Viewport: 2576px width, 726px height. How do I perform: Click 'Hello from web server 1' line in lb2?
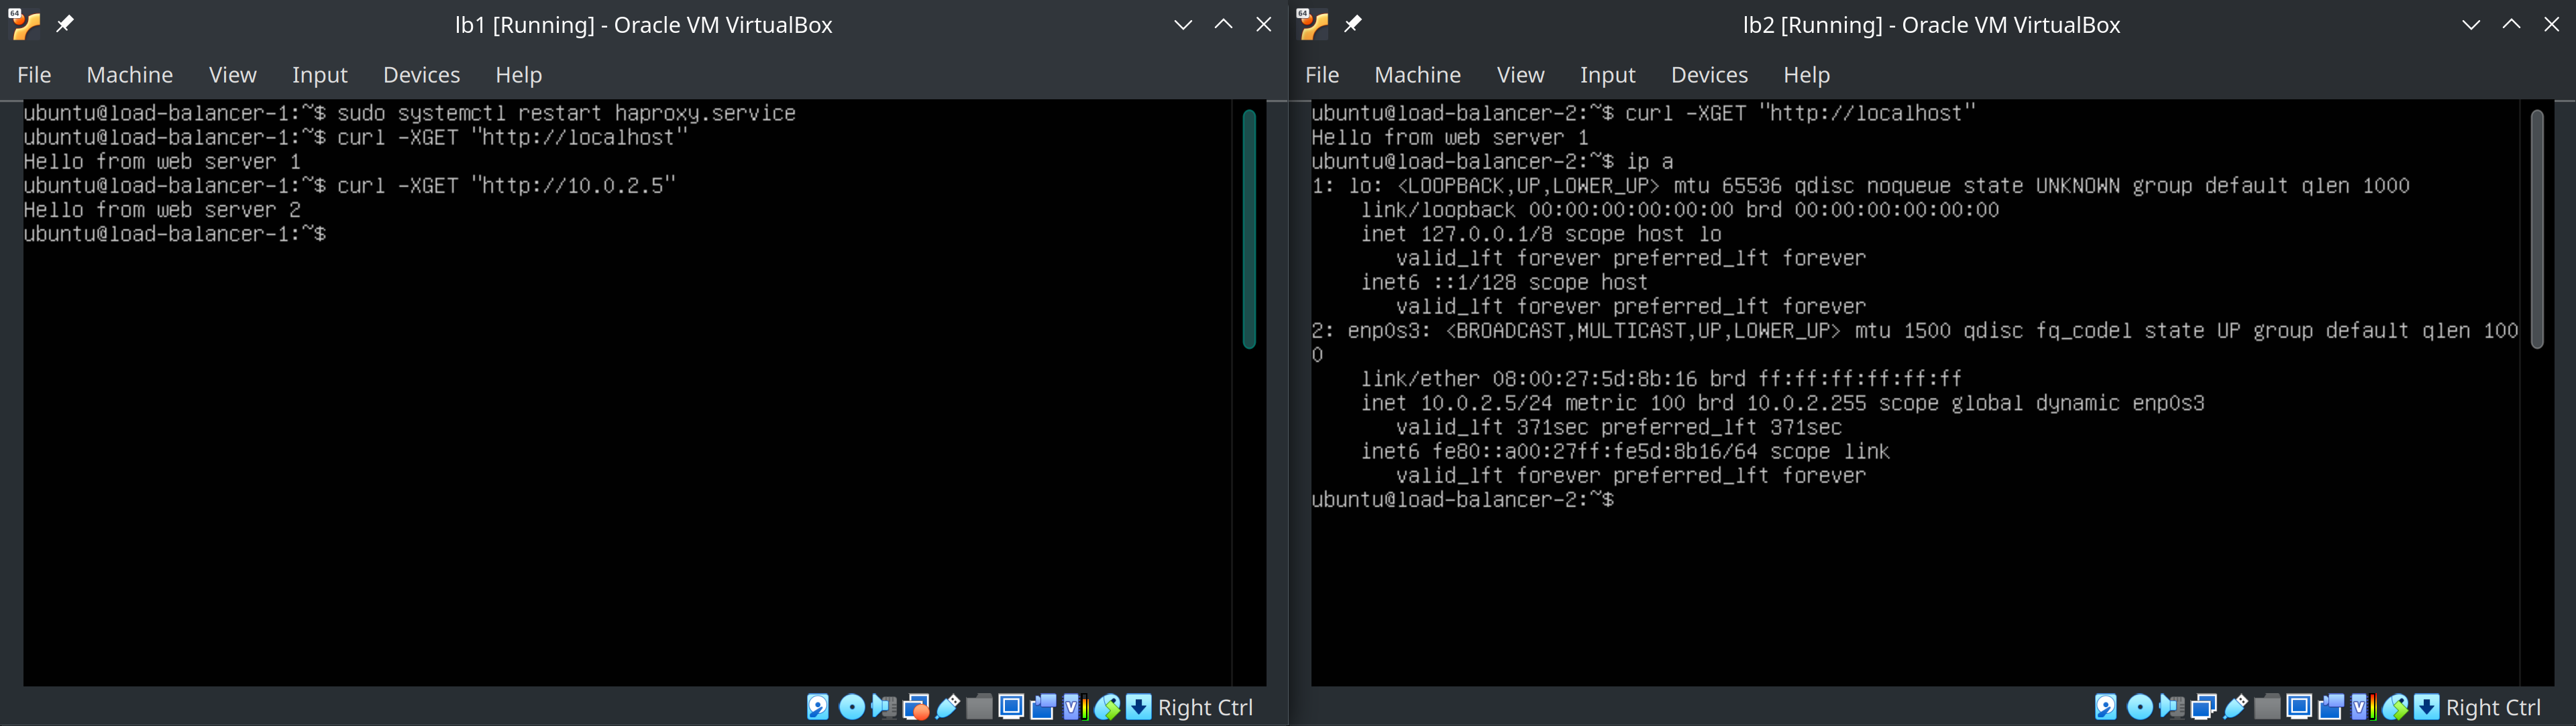pos(1450,138)
